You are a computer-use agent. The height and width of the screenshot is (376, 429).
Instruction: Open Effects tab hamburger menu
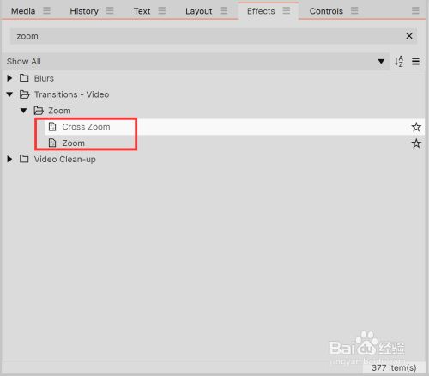[287, 11]
